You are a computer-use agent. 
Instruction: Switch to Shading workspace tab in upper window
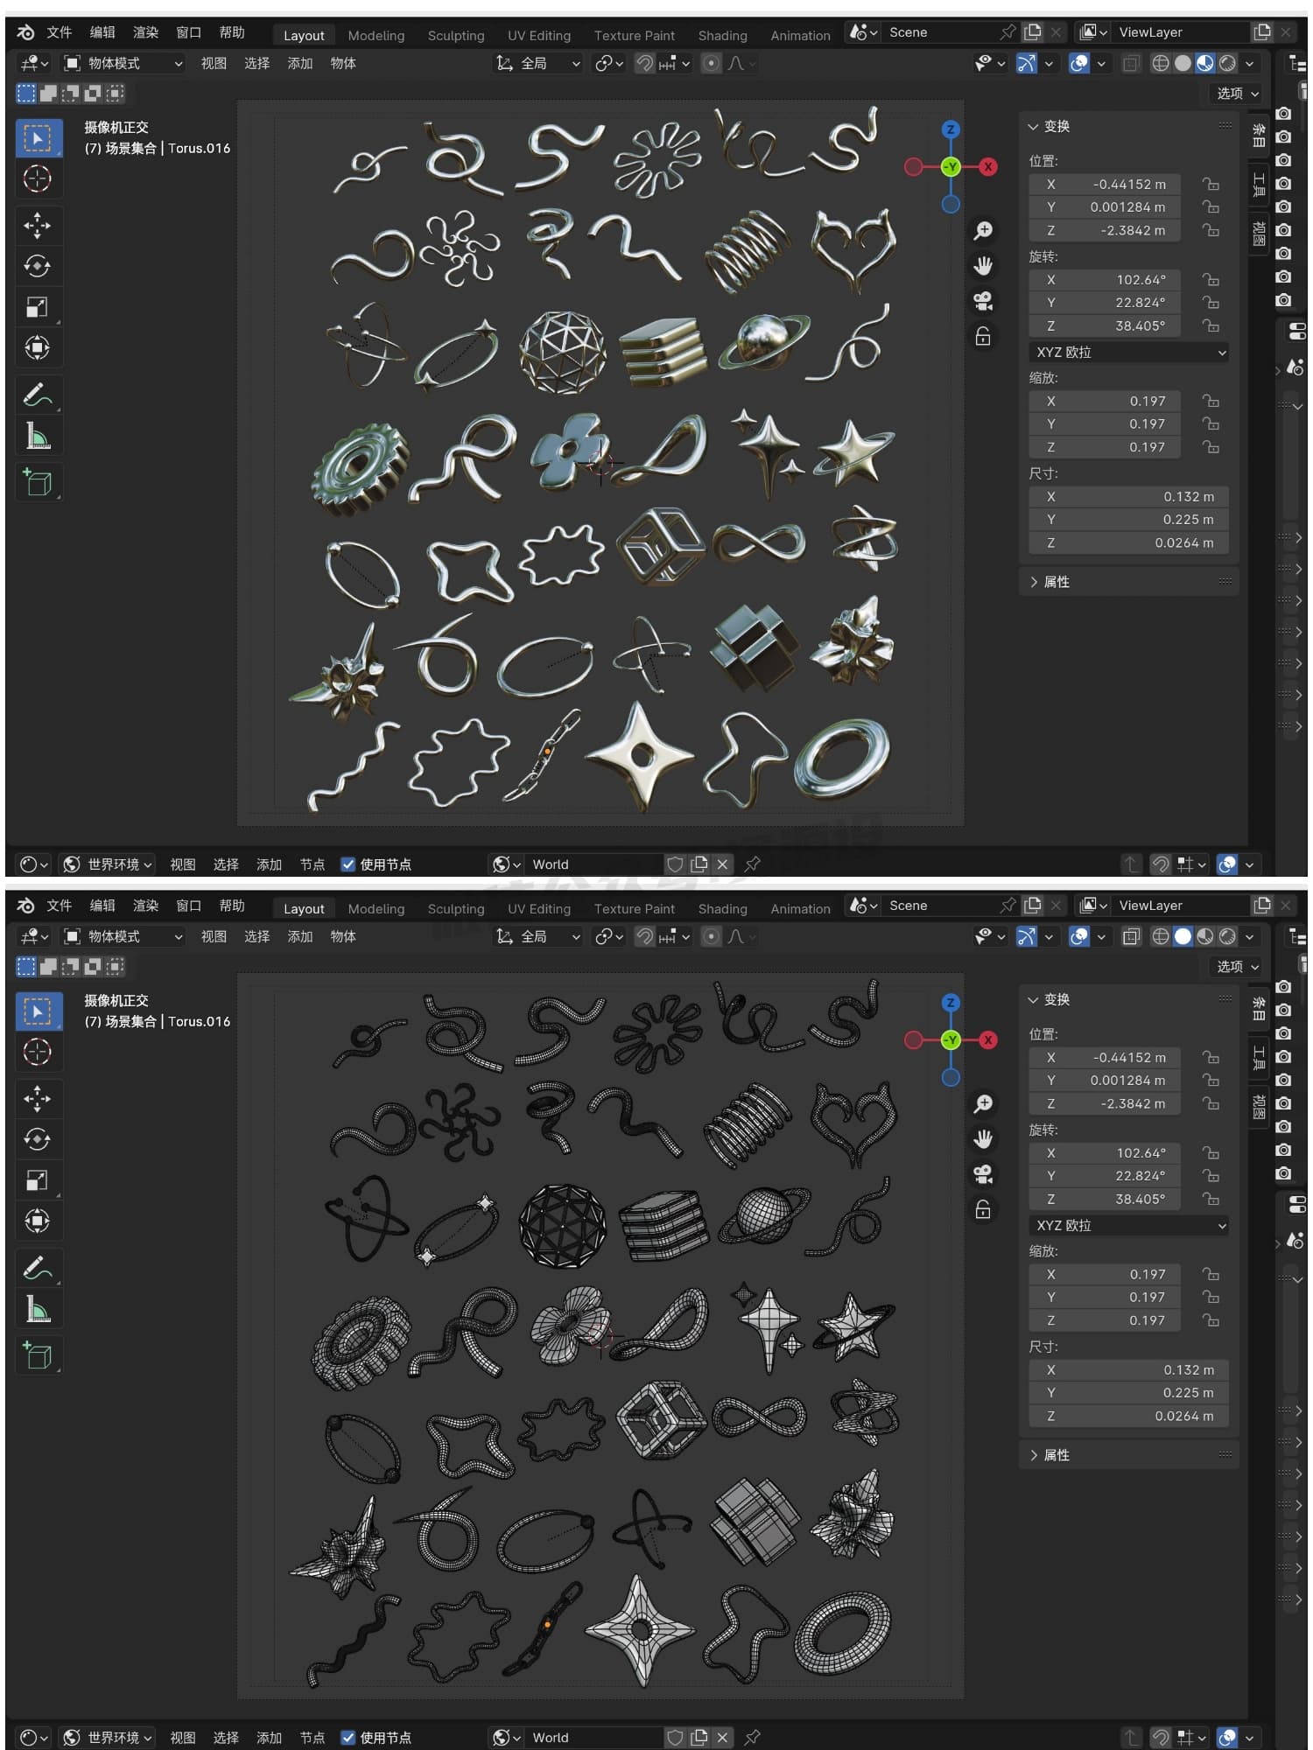point(722,36)
